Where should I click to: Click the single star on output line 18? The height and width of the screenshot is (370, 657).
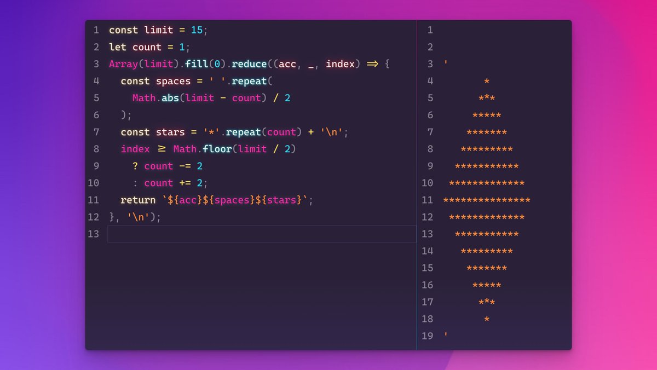point(486,319)
